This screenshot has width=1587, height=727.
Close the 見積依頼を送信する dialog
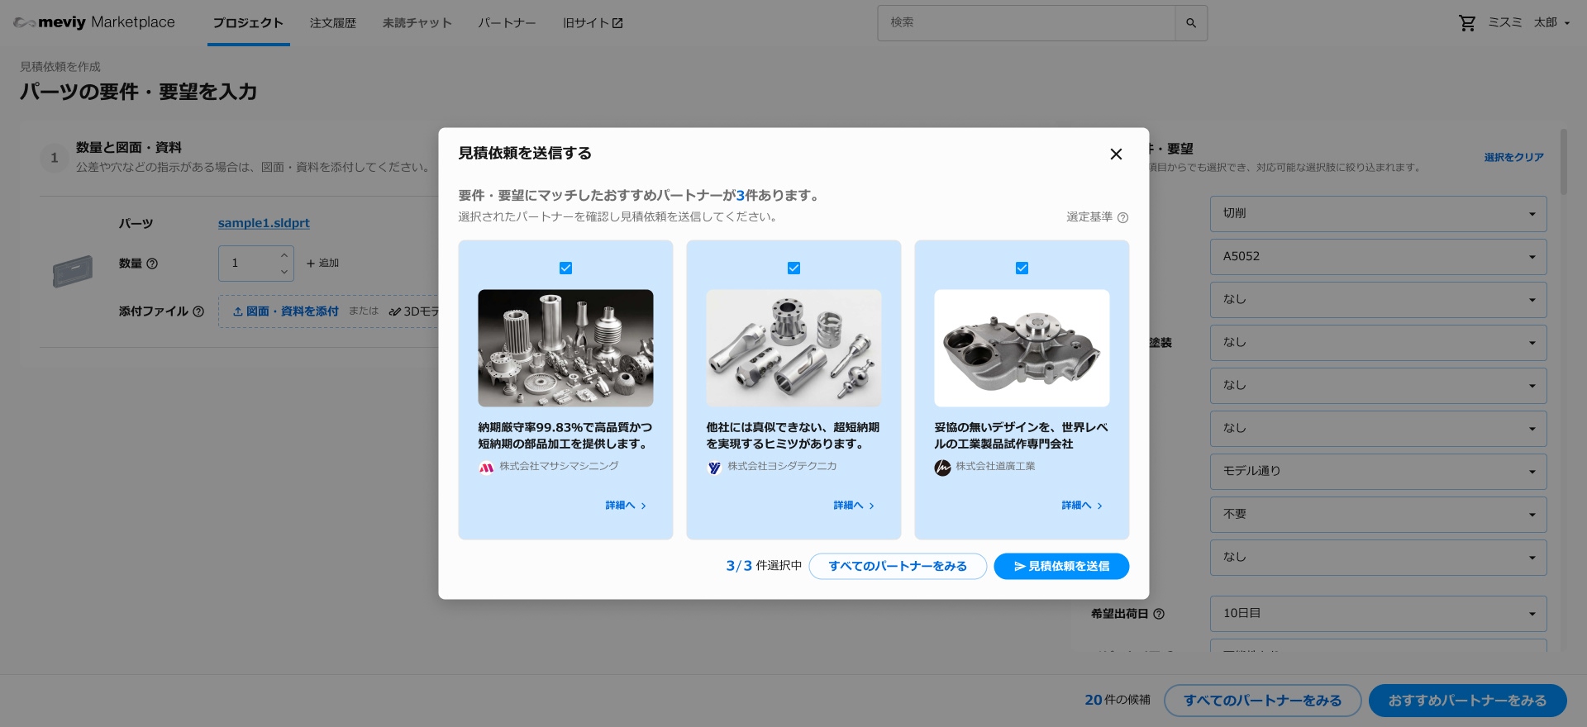[1116, 154]
